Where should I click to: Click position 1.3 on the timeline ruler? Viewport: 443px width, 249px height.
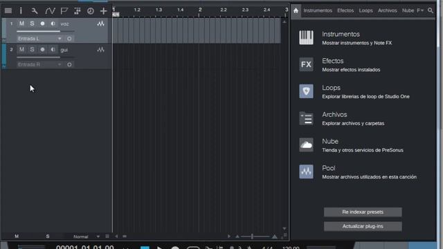pos(159,10)
